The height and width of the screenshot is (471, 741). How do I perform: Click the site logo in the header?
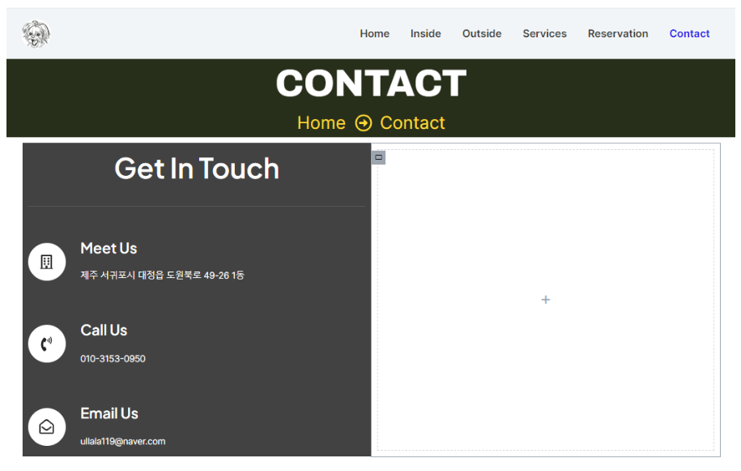click(x=36, y=34)
